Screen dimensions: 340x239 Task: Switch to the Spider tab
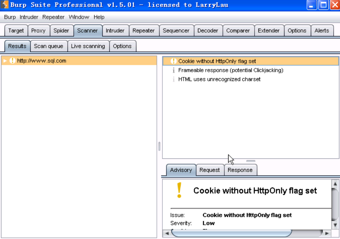(x=61, y=31)
